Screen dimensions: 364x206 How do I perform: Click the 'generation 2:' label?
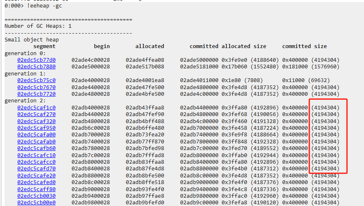(25, 101)
